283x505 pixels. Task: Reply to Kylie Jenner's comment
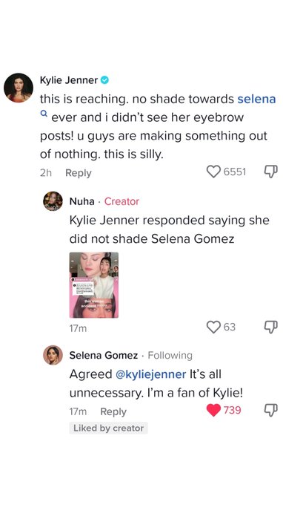(x=79, y=173)
